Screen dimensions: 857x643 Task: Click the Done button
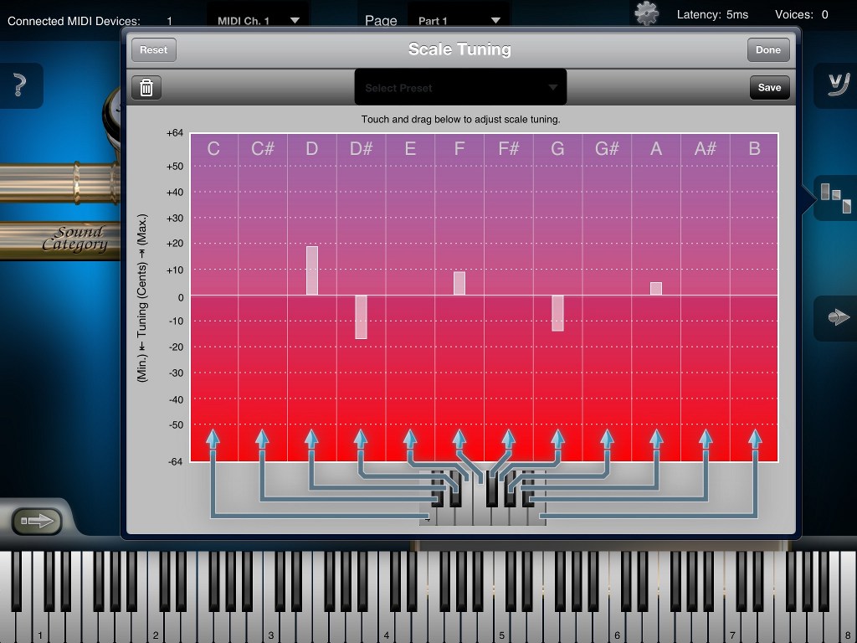coord(767,50)
